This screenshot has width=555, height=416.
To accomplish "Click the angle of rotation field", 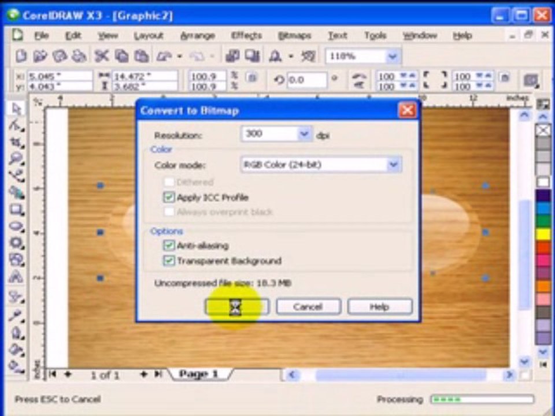I will point(306,80).
